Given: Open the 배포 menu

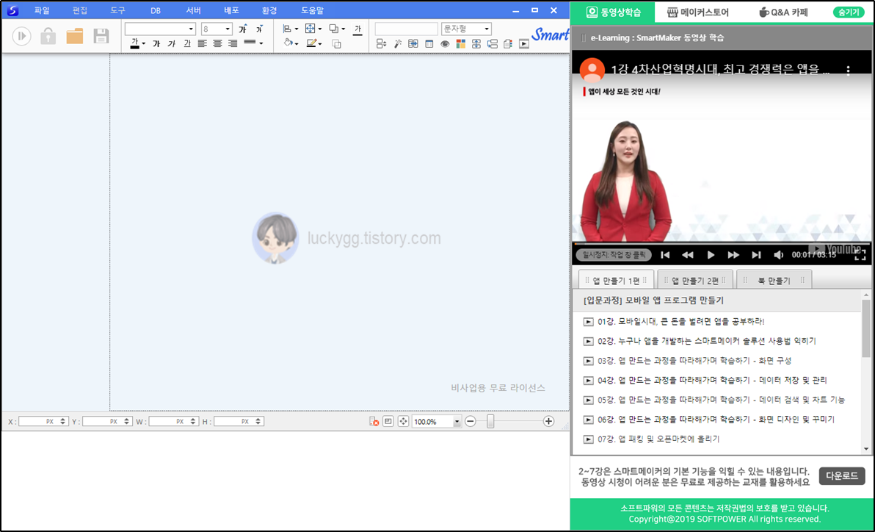Looking at the screenshot, I should pyautogui.click(x=231, y=10).
